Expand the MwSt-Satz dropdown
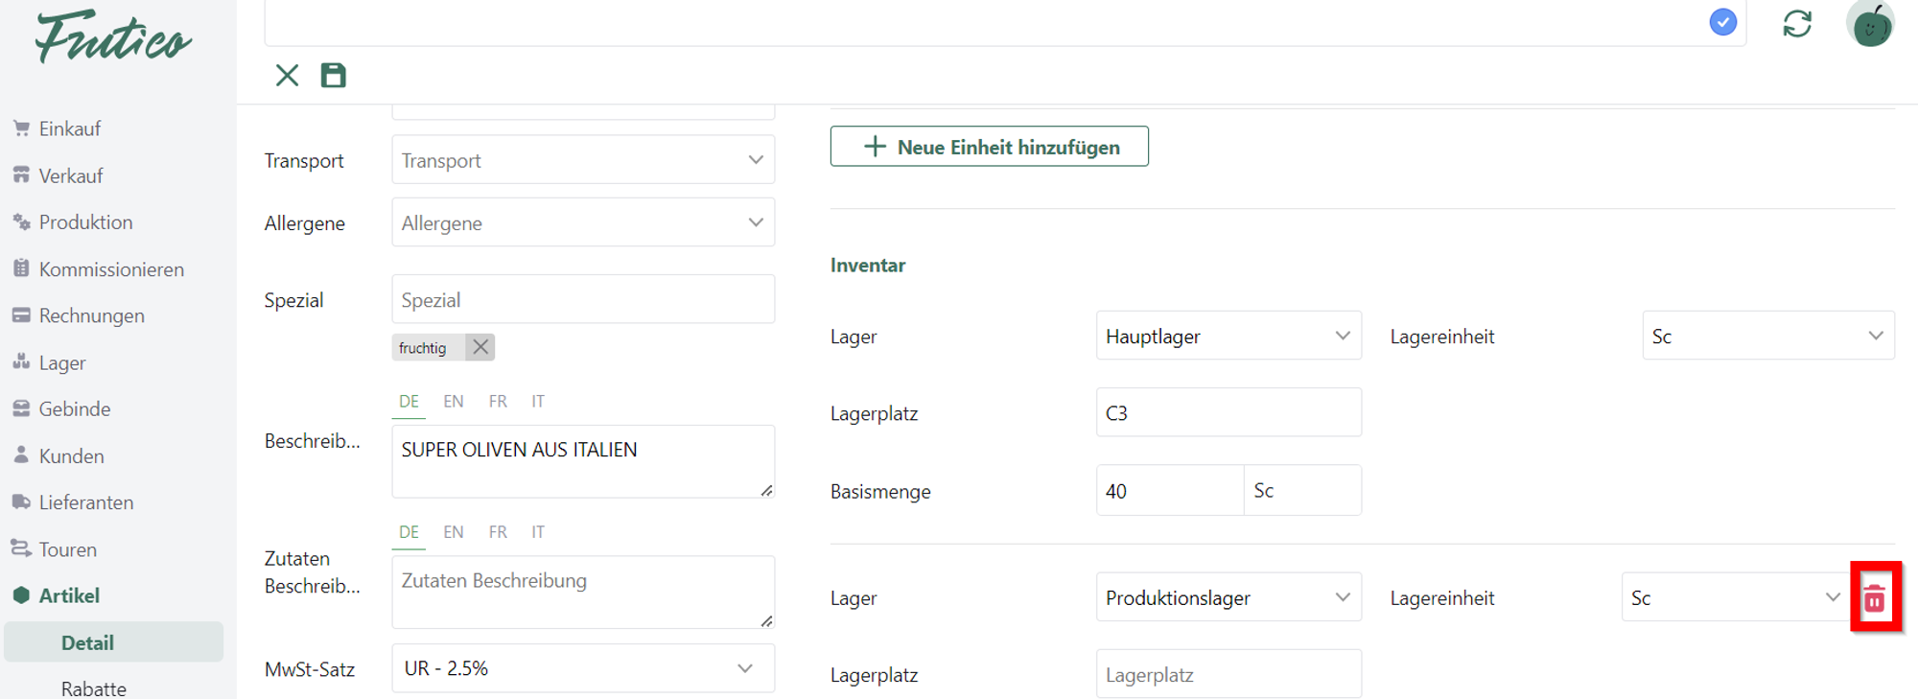Viewport: 1918px width, 699px height. pos(583,668)
